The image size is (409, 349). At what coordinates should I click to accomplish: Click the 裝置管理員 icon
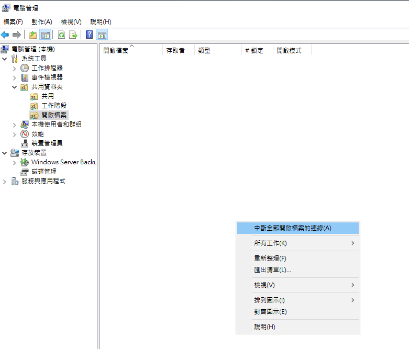click(x=25, y=143)
